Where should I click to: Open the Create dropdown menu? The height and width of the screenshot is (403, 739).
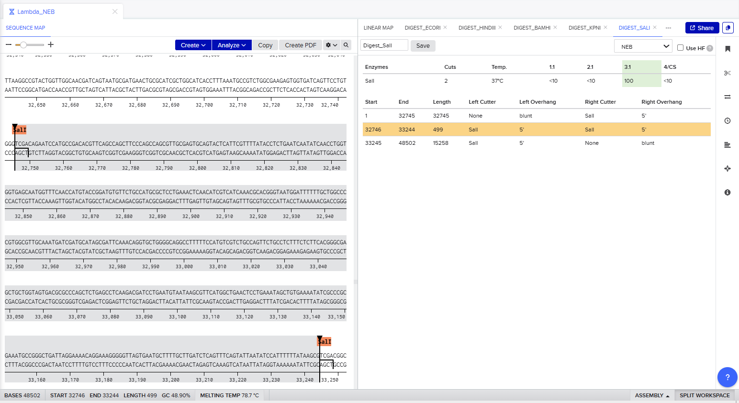coord(193,45)
